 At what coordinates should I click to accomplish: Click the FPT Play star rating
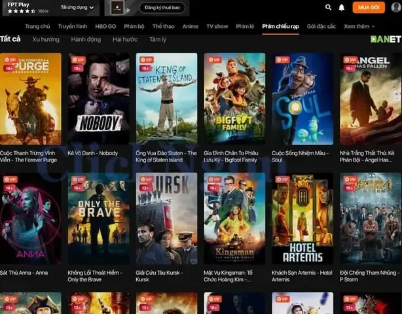22,11
